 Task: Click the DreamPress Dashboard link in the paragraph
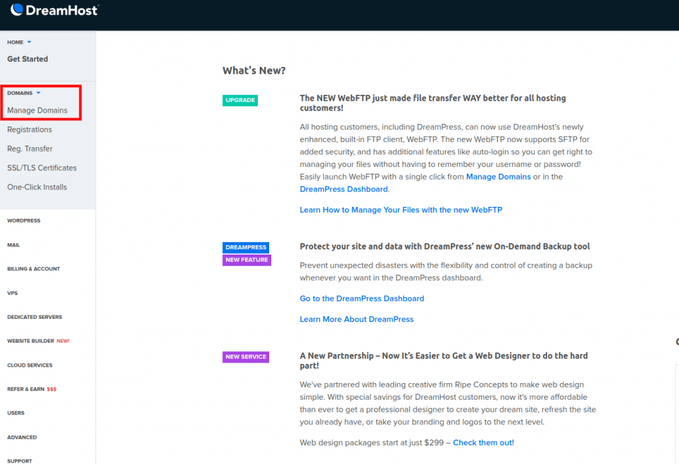(343, 189)
